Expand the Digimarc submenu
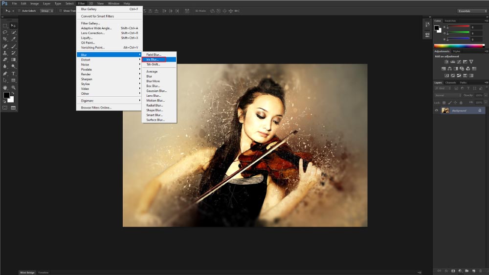This screenshot has height=275, width=489. click(109, 101)
